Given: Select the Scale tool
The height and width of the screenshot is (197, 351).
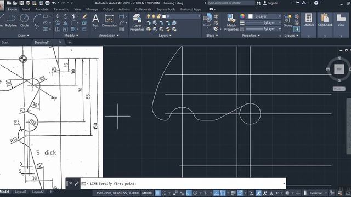Looking at the screenshot, I should (x=65, y=29).
